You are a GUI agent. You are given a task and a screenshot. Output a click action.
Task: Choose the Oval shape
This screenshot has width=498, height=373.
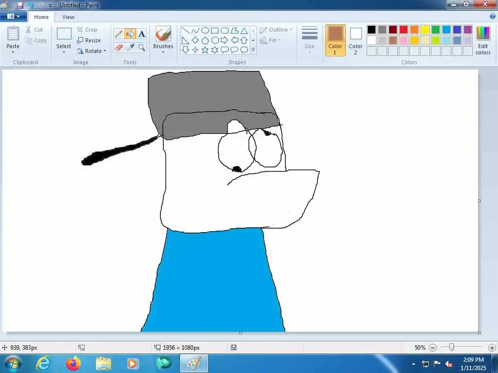coord(205,31)
